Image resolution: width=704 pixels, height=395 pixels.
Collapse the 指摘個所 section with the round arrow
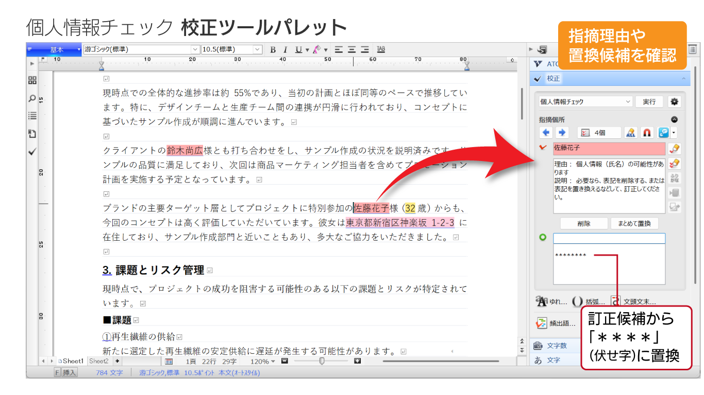tap(674, 119)
